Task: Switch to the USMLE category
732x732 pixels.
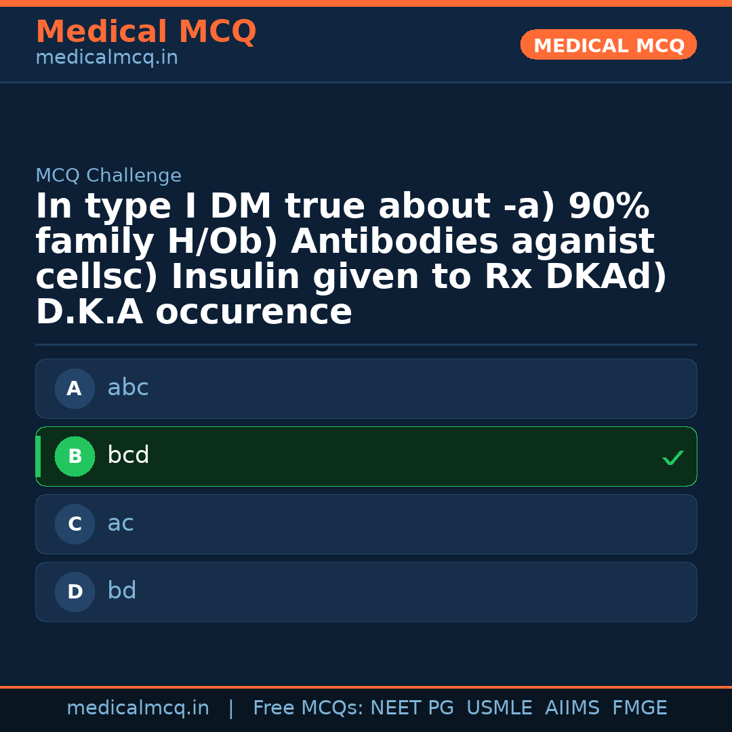Action: [500, 707]
